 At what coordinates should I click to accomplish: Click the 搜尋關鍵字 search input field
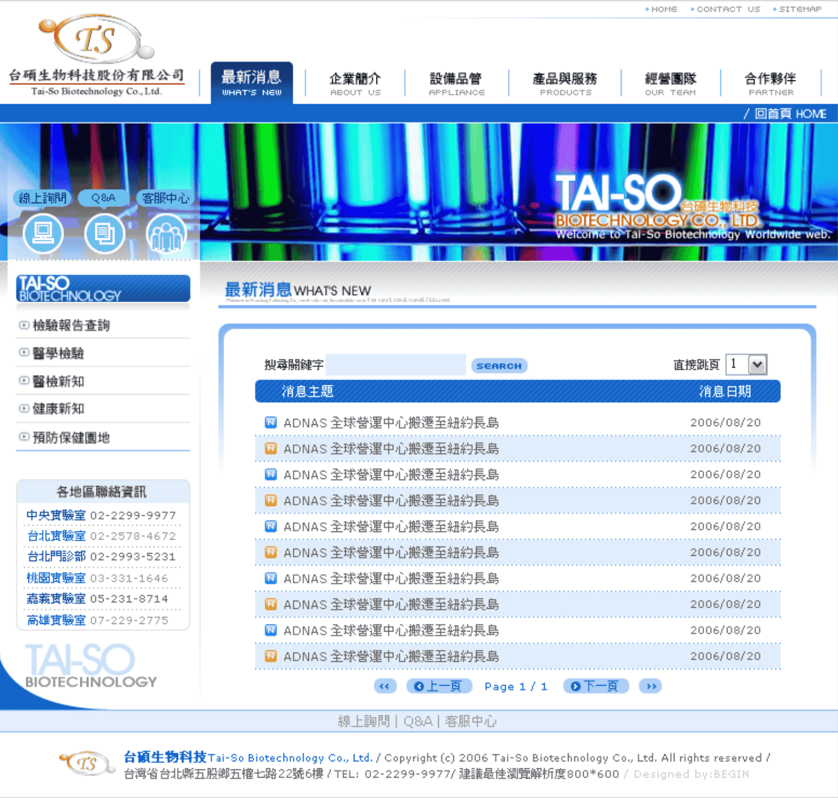[396, 365]
